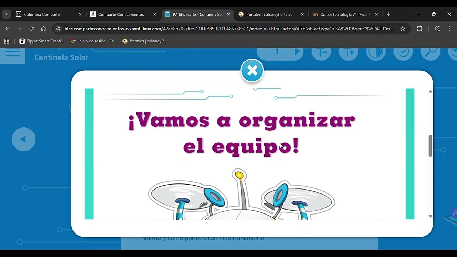Click the page number 1 next-page arrow
This screenshot has width=457, height=257.
[x=297, y=52]
